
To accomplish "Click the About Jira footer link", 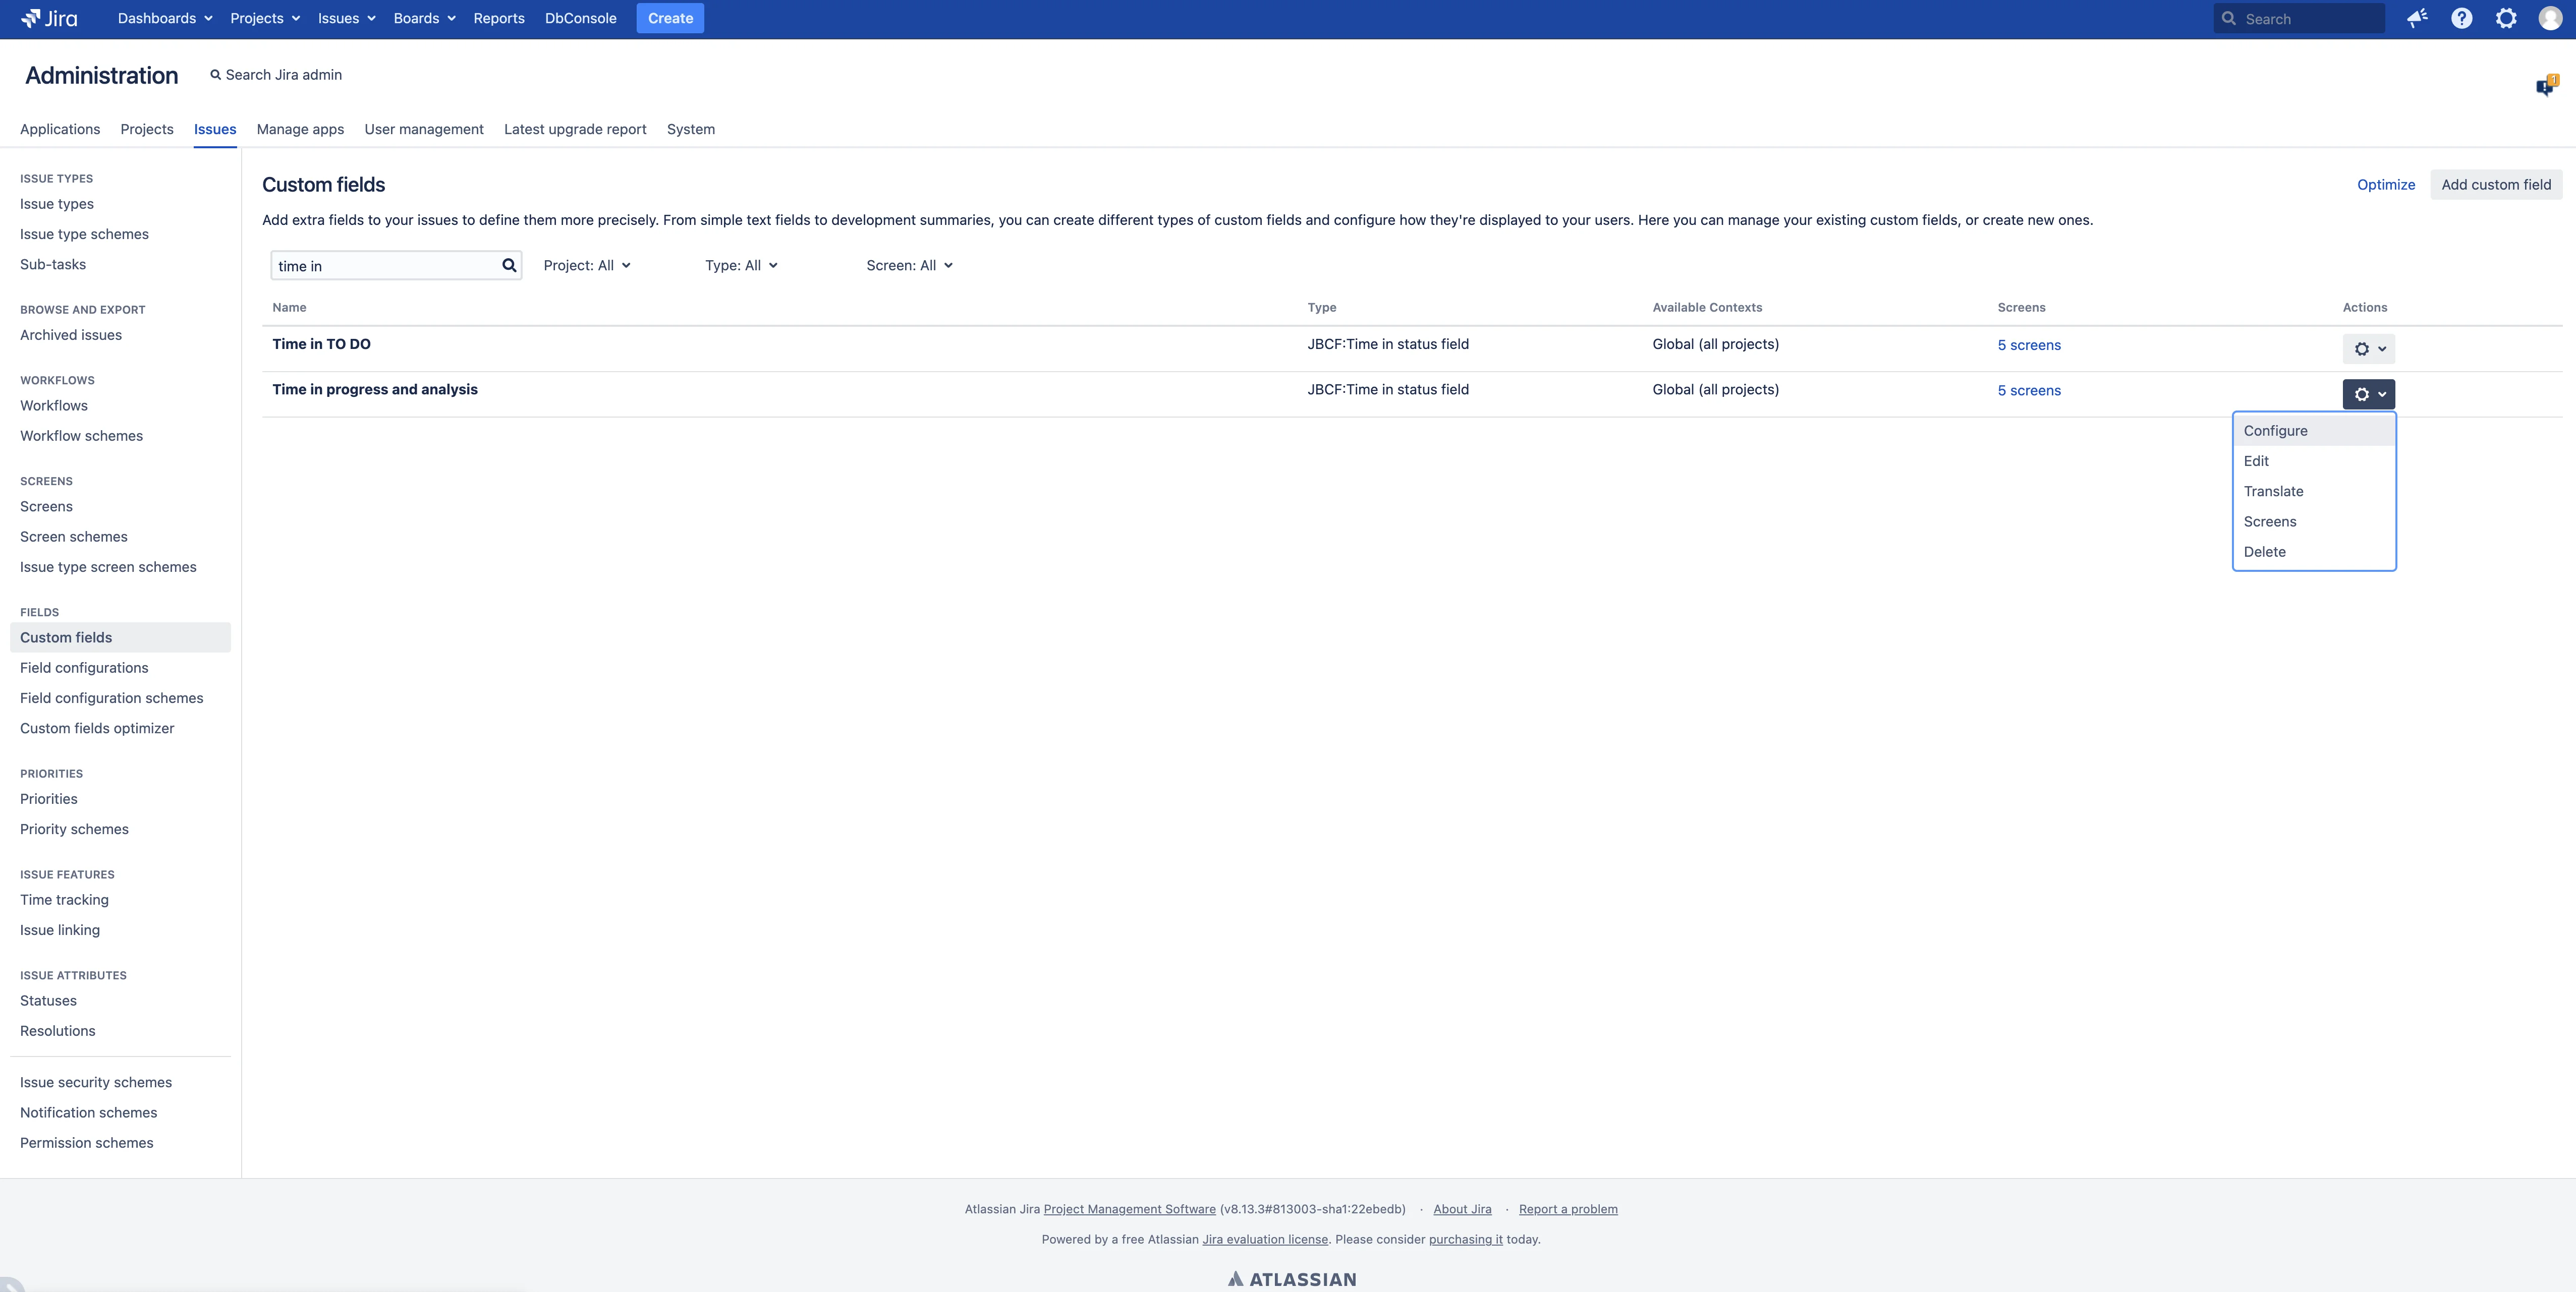I will point(1462,1209).
